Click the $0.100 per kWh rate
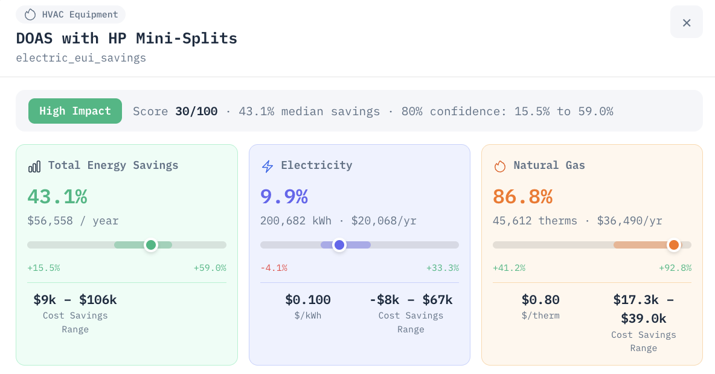 tap(308, 300)
